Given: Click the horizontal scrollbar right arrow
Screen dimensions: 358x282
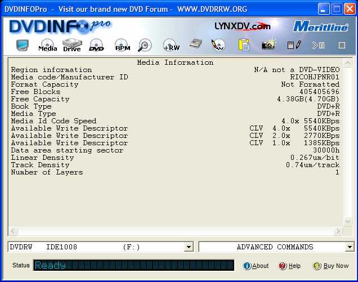Looking at the screenshot, I should click(x=338, y=231).
